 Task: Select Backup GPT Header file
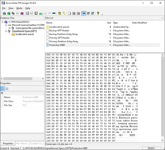pyautogui.click(x=59, y=30)
